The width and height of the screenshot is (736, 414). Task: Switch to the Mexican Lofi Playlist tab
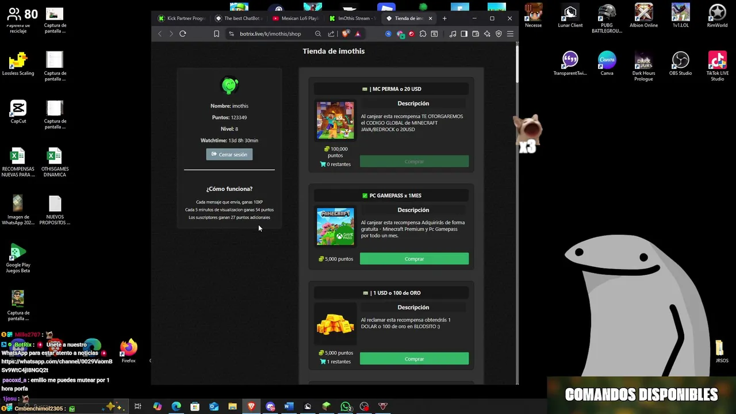[296, 18]
